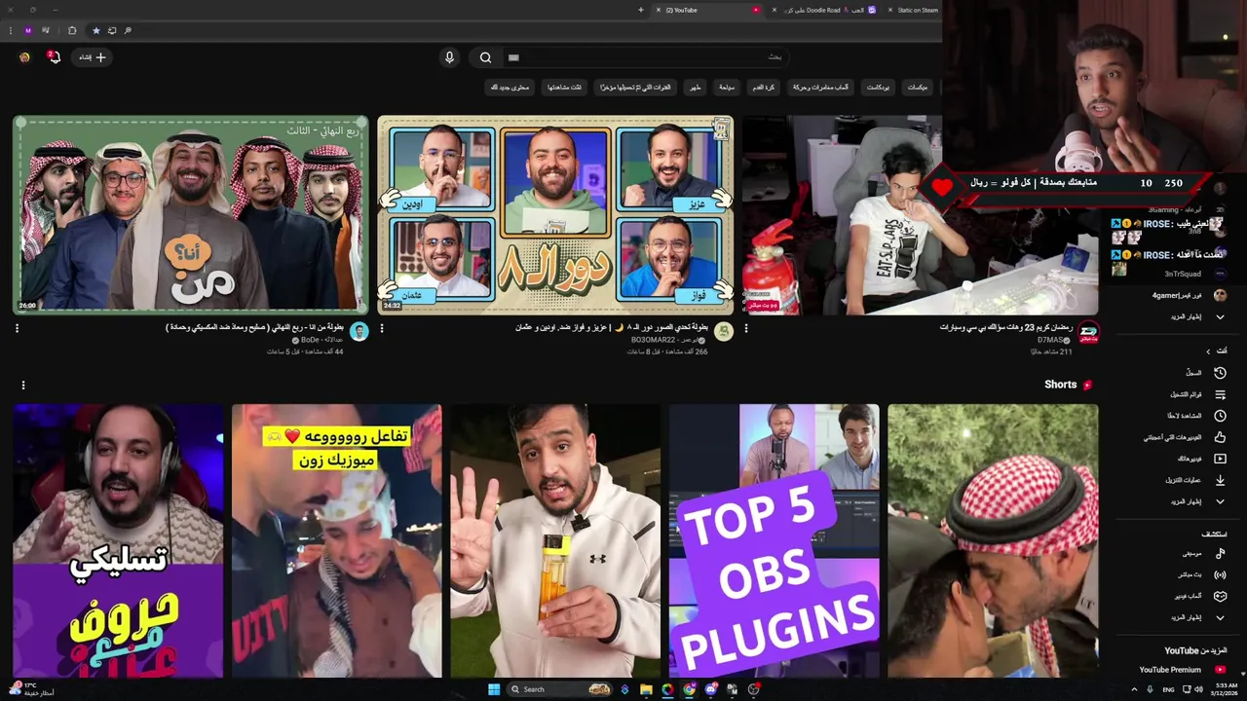Open the taskbar weather widget
This screenshot has height=701, width=1247.
tap(33, 689)
